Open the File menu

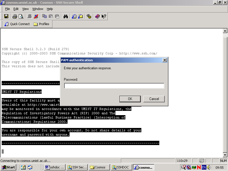pyautogui.click(x=7, y=9)
